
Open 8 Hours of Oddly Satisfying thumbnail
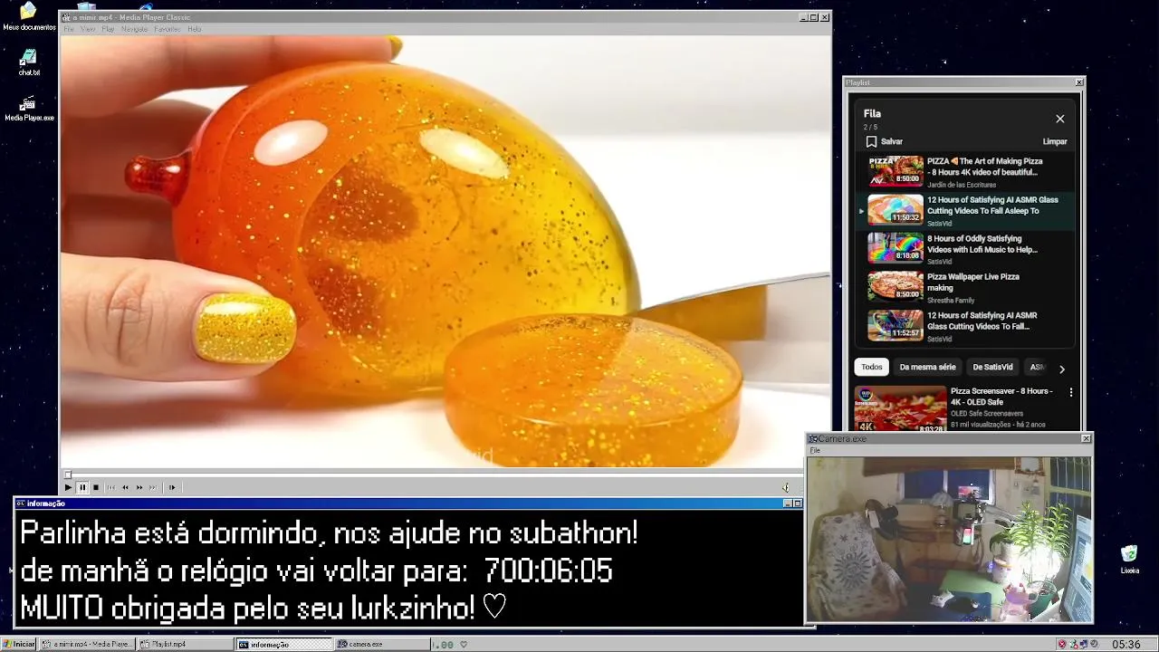(896, 248)
